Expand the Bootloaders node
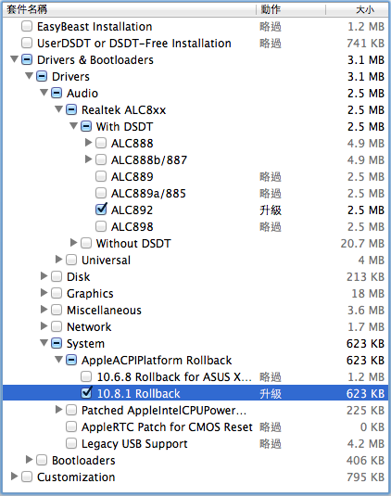The height and width of the screenshot is (496, 391). click(x=29, y=460)
